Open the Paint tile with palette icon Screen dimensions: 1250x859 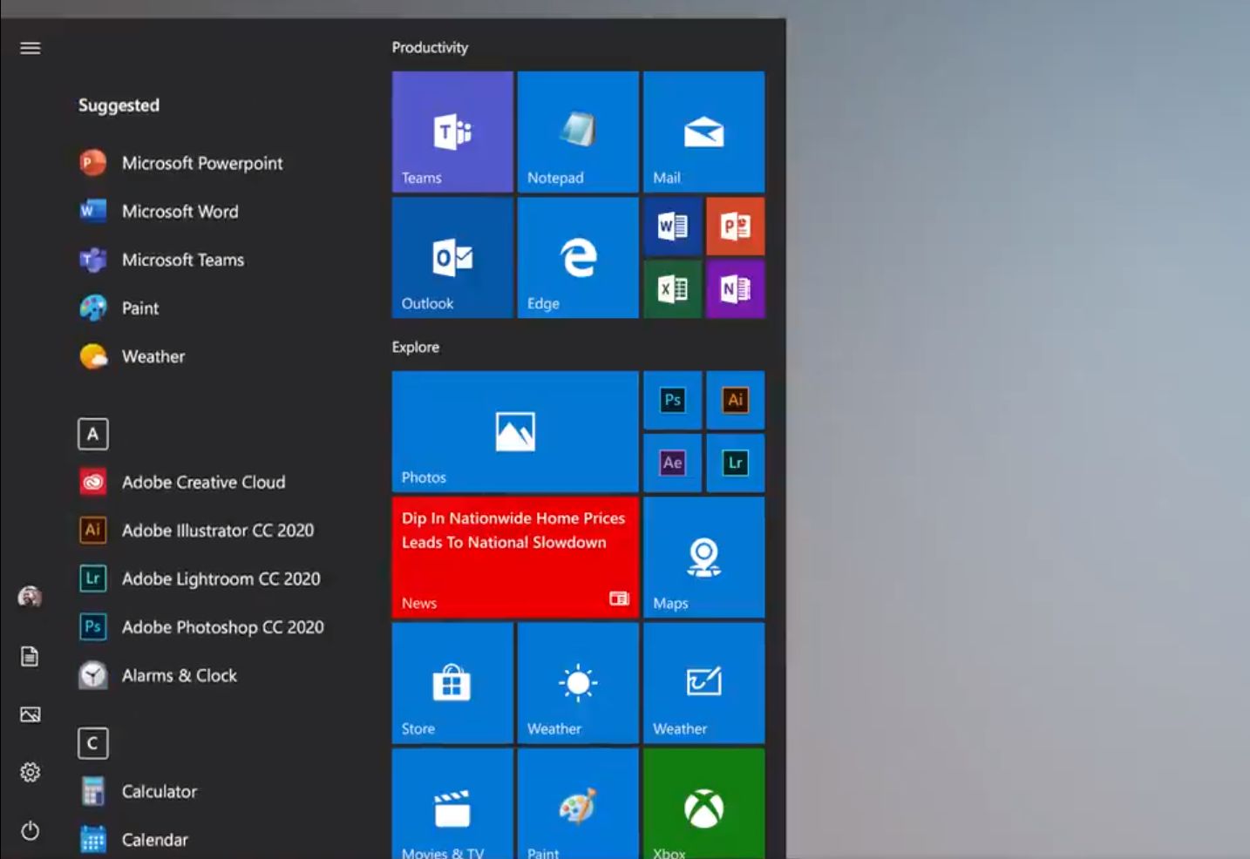click(578, 803)
